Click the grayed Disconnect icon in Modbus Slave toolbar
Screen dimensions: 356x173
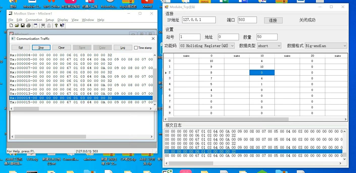coord(49,25)
